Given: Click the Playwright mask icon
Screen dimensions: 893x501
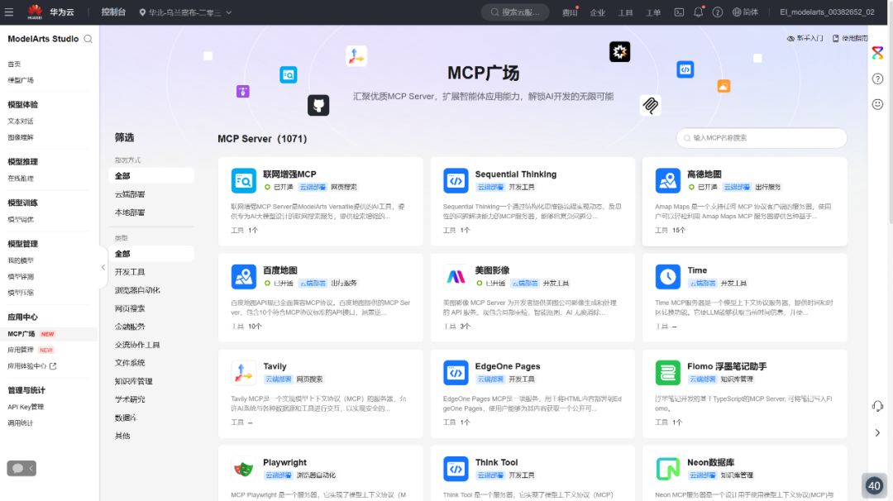Looking at the screenshot, I should click(243, 468).
